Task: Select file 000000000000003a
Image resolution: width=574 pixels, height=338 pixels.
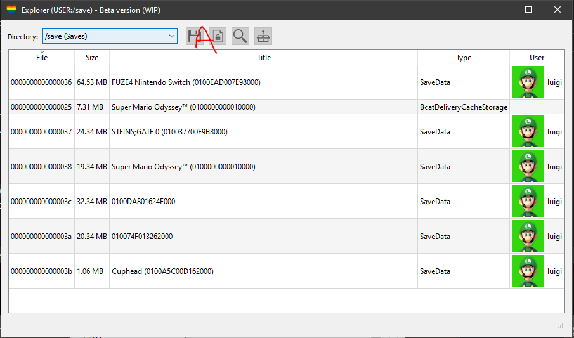Action: click(41, 236)
